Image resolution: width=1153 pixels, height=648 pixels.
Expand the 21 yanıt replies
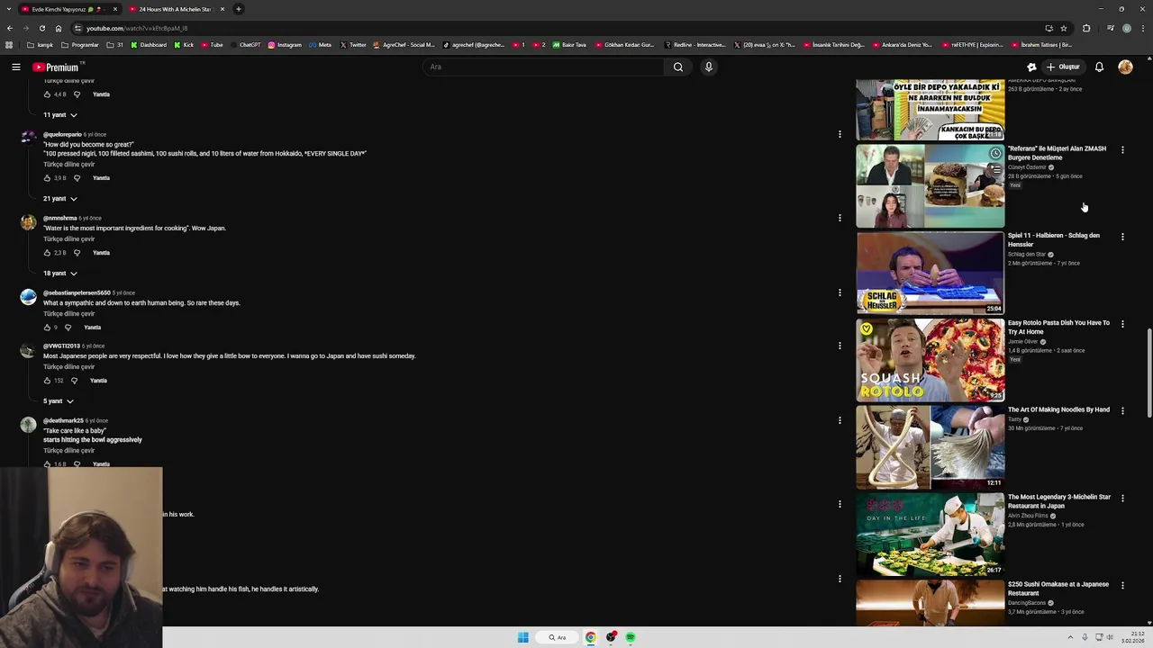[x=60, y=199]
